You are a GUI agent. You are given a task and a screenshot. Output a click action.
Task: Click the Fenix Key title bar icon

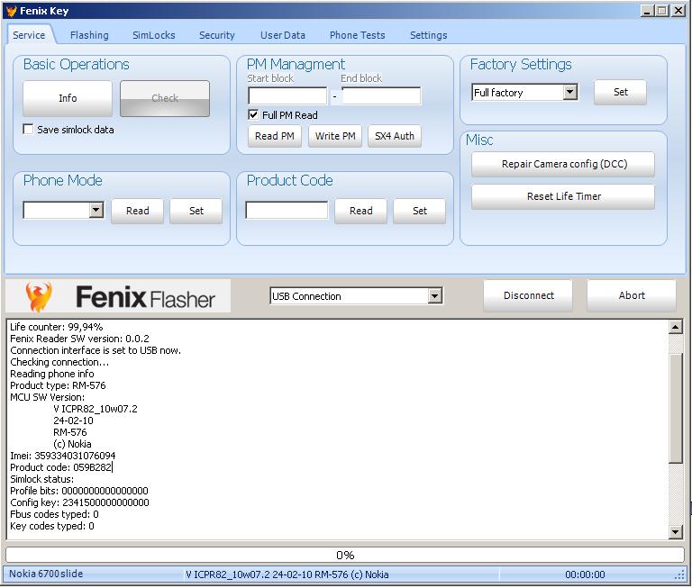click(12, 11)
